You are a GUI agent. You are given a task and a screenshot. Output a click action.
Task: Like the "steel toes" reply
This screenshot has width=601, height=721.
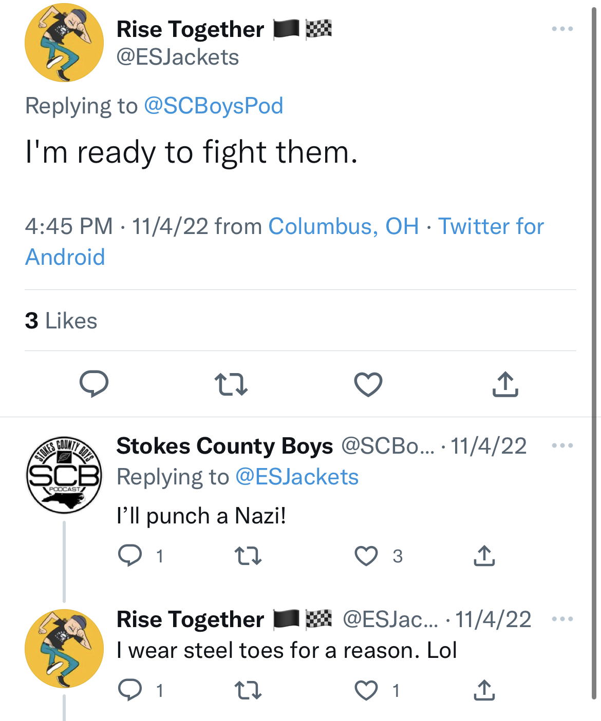366,690
